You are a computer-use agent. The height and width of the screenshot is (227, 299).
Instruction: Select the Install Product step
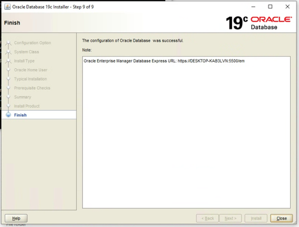tap(27, 106)
